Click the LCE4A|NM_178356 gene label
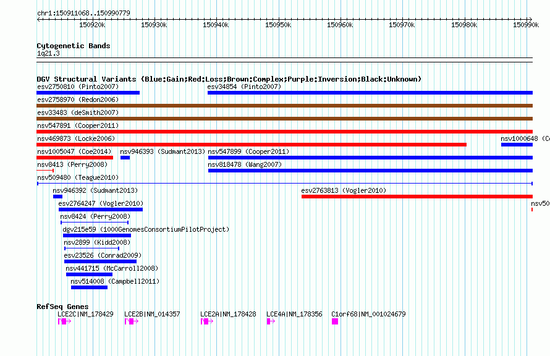 point(294,314)
